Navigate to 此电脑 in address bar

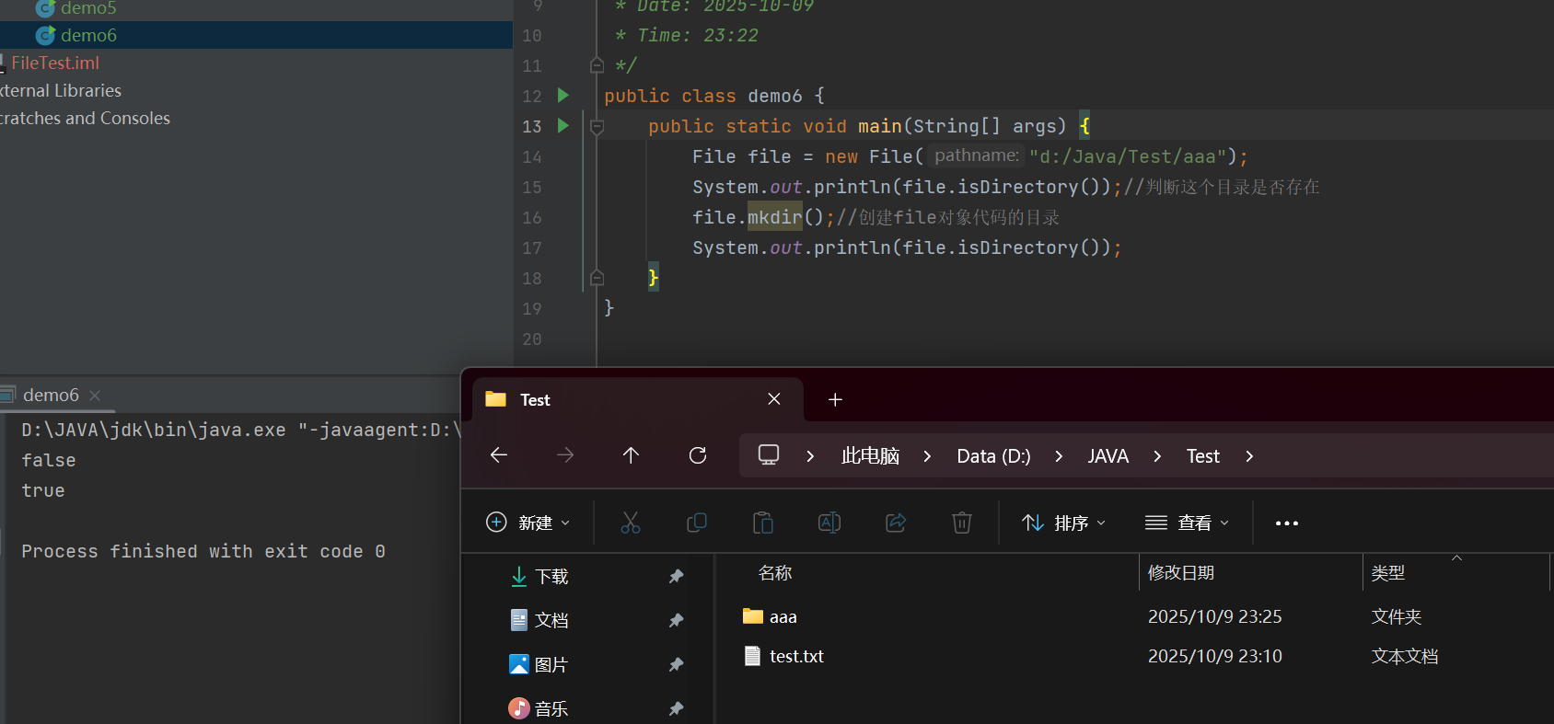click(870, 456)
